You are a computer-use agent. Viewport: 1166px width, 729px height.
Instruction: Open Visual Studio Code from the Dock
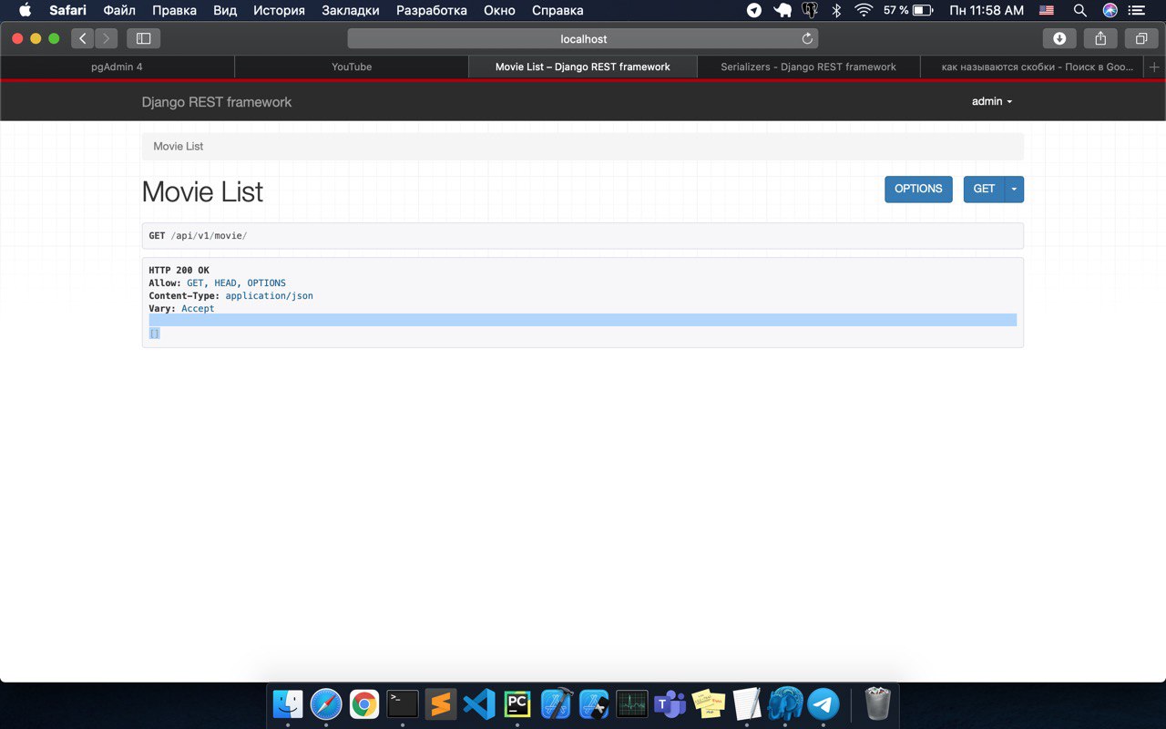tap(479, 703)
